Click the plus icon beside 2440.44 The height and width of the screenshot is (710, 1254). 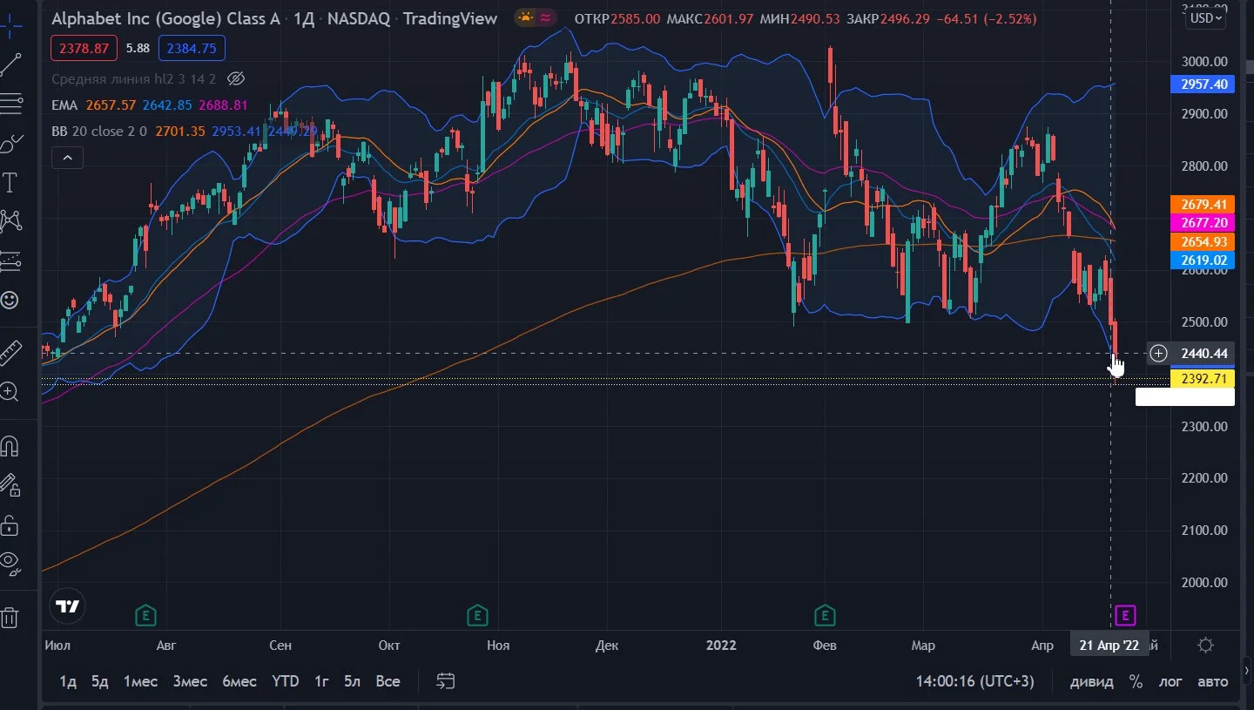pyautogui.click(x=1158, y=353)
